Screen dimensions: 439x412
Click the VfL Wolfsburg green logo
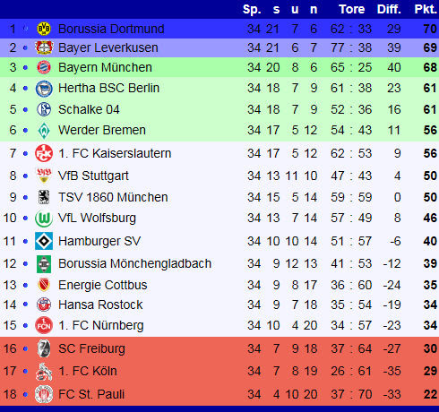44,219
